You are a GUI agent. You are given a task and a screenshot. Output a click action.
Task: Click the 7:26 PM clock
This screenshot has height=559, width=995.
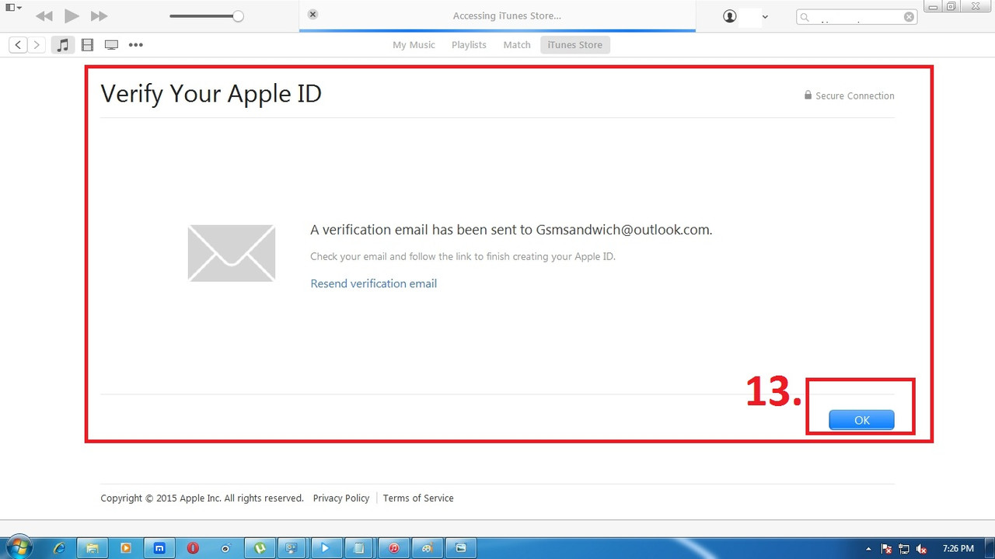click(x=958, y=549)
